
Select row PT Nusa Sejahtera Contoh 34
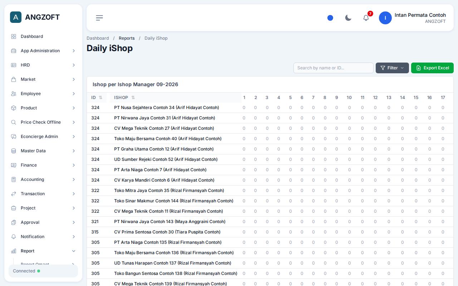(270, 108)
